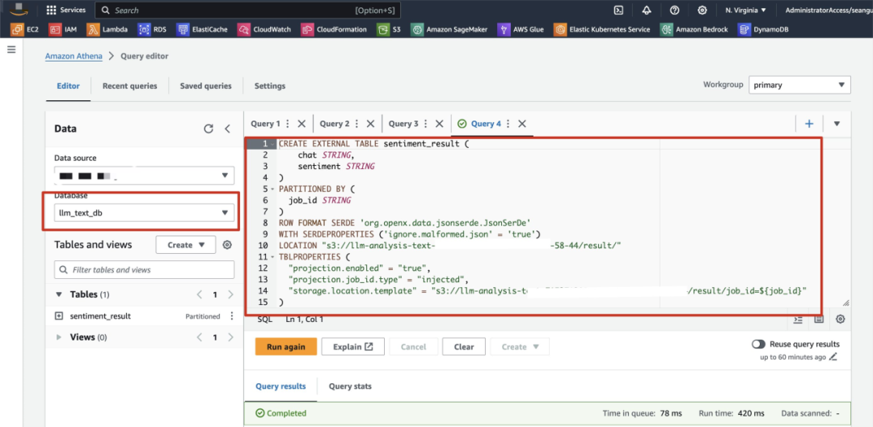Open the RDS shortcut

click(152, 29)
